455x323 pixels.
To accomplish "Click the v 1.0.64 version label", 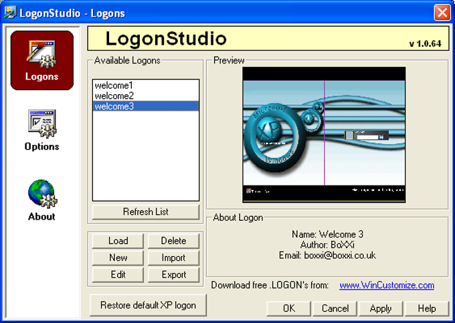I will click(425, 43).
